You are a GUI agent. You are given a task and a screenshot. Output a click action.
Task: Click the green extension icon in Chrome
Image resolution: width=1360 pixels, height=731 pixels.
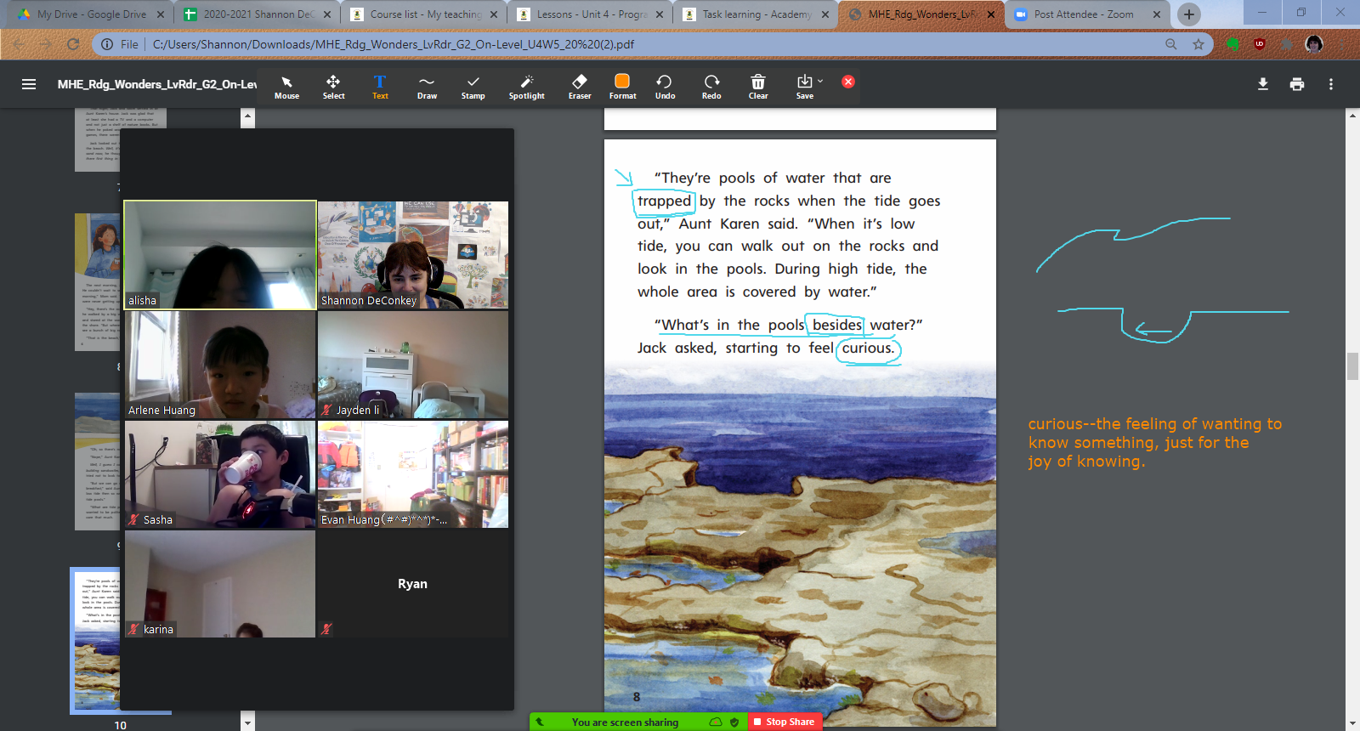tap(1232, 44)
